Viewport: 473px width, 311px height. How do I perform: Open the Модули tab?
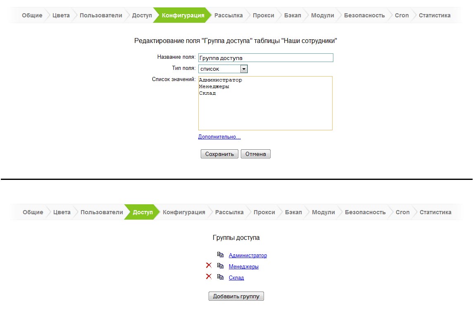(x=323, y=15)
